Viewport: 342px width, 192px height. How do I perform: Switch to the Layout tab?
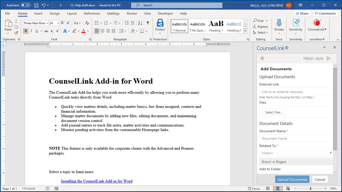coord(72,13)
